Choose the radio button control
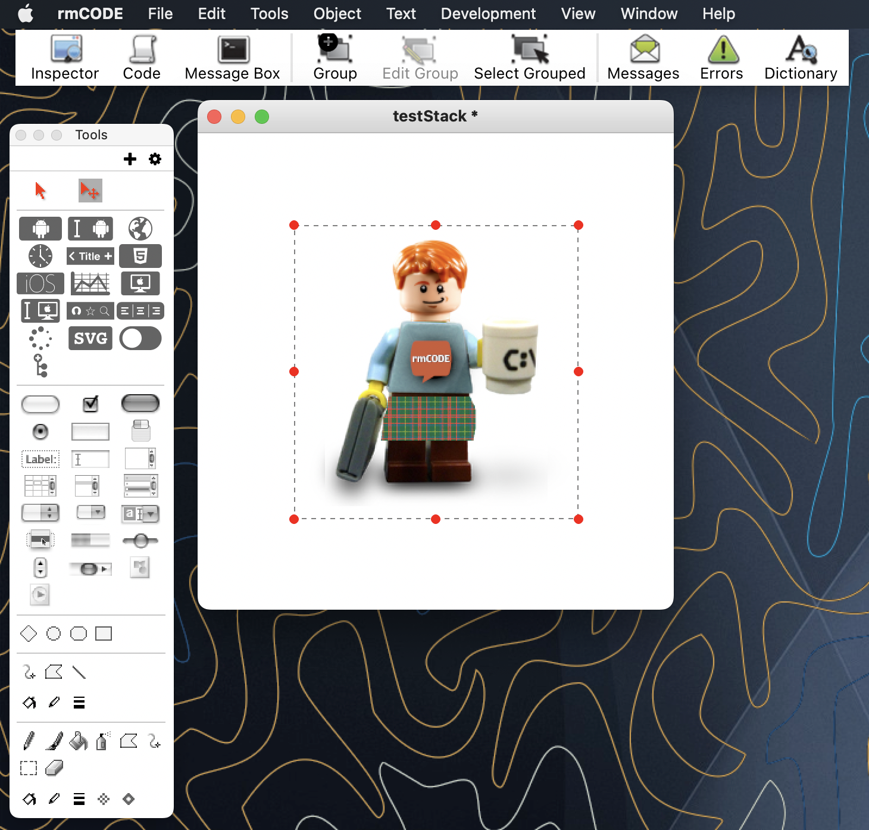This screenshot has height=830, width=869. pos(40,431)
